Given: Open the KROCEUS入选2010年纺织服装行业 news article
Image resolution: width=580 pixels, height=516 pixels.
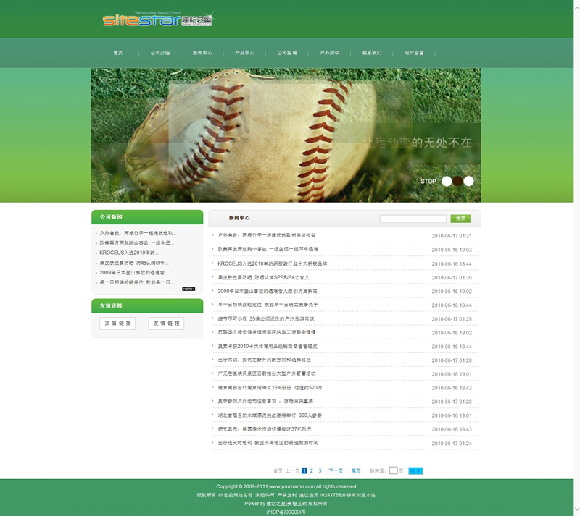Looking at the screenshot, I should click(272, 263).
